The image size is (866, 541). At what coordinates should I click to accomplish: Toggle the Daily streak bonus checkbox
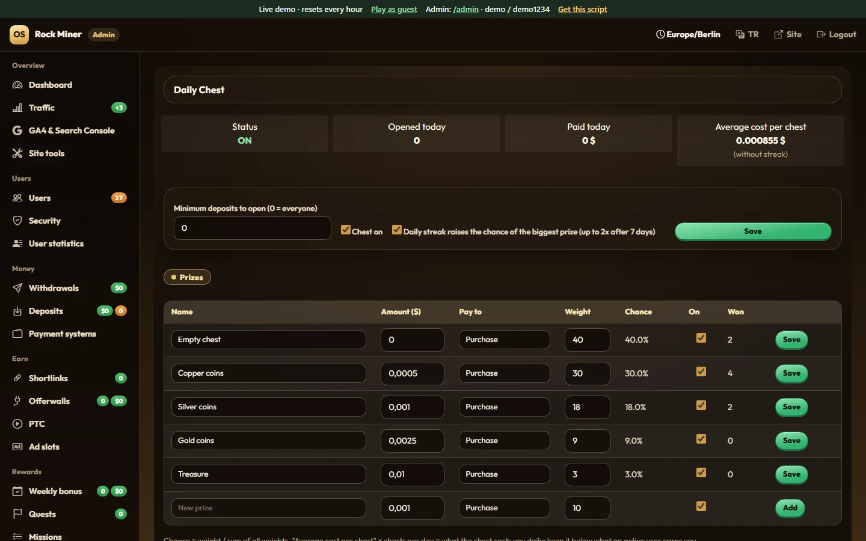click(397, 230)
